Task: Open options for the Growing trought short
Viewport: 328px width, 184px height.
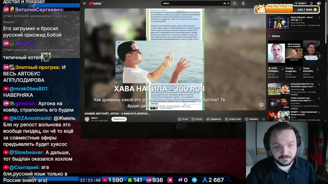Action: tap(300, 69)
